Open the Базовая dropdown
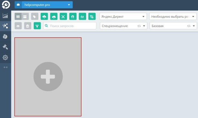 pyautogui.click(x=173, y=26)
